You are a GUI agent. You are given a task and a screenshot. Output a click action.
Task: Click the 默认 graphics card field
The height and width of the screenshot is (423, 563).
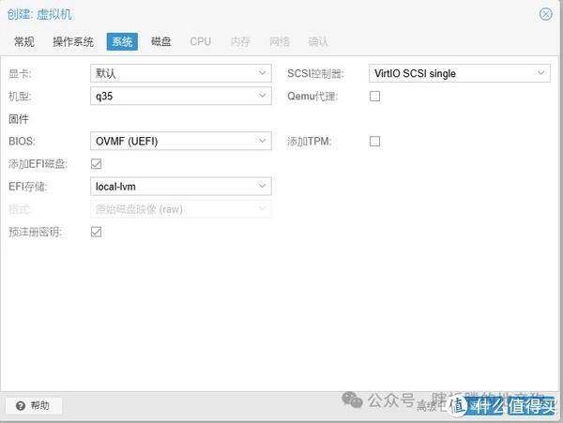[x=180, y=73]
